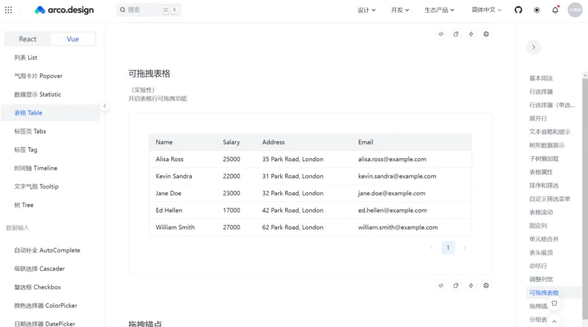Select page 1 in table pagination

[448, 248]
